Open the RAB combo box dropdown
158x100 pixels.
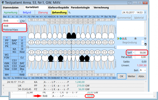point(17,21)
